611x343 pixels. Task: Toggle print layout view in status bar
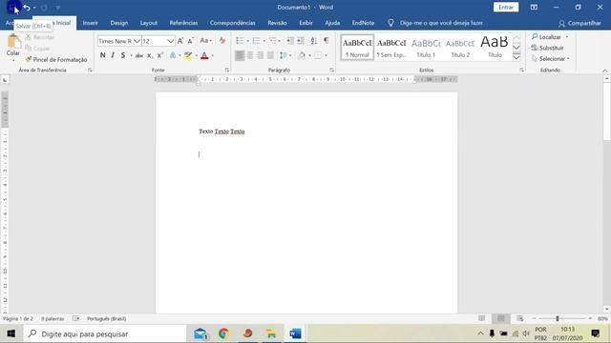click(x=500, y=318)
